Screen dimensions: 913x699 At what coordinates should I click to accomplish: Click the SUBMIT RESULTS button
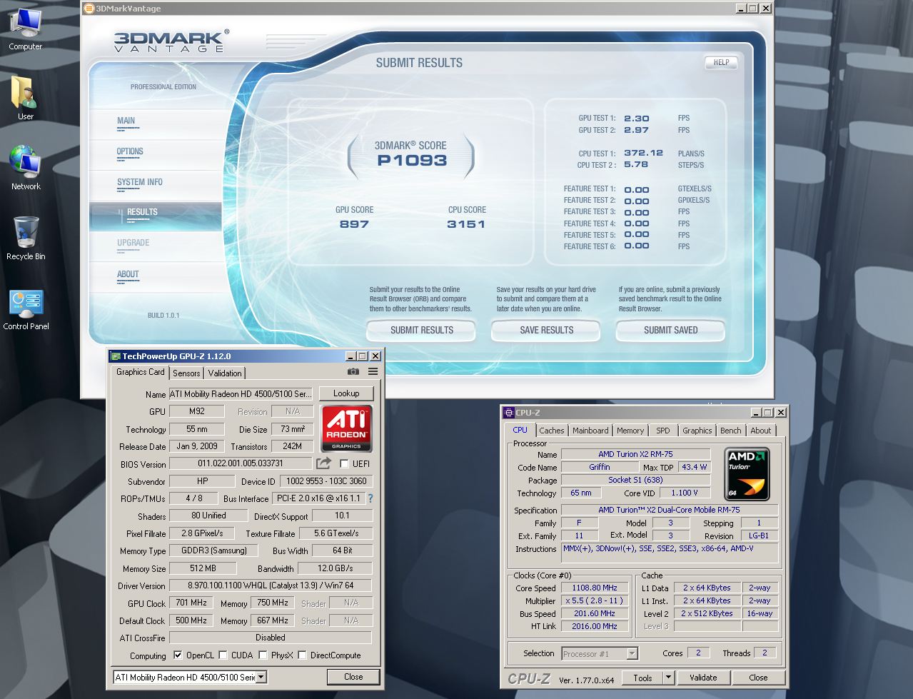pos(421,331)
